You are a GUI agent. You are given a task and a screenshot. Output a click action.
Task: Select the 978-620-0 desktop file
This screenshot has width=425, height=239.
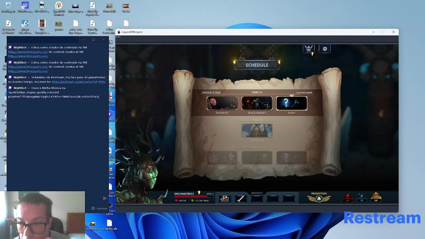point(42,7)
